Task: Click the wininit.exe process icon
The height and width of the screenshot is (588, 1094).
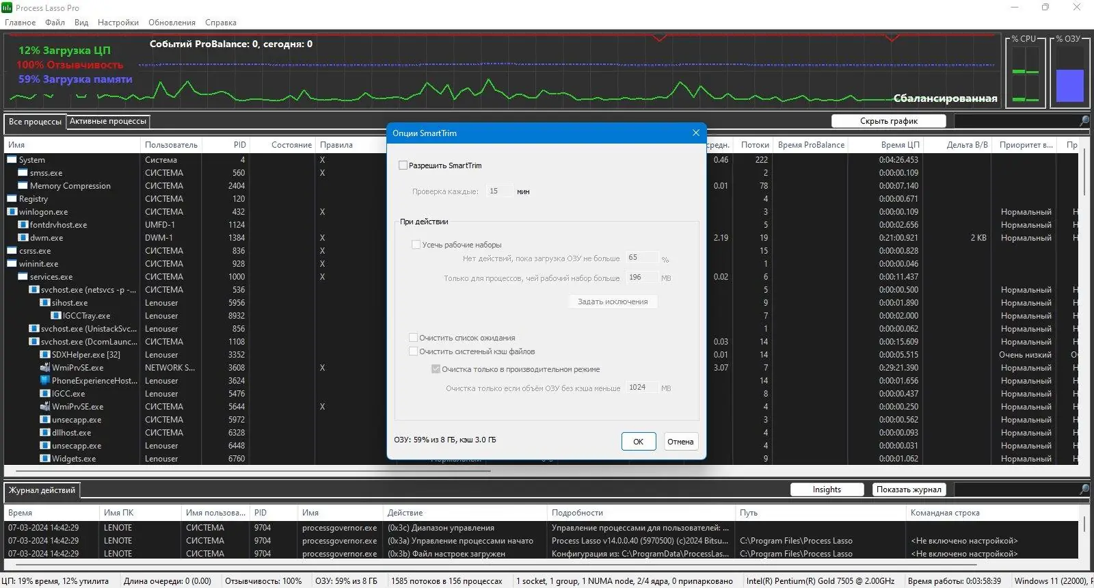Action: [12, 264]
